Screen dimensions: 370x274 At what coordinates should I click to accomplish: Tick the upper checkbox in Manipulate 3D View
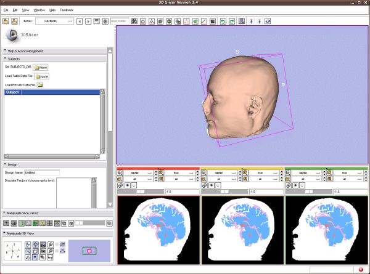57,244
